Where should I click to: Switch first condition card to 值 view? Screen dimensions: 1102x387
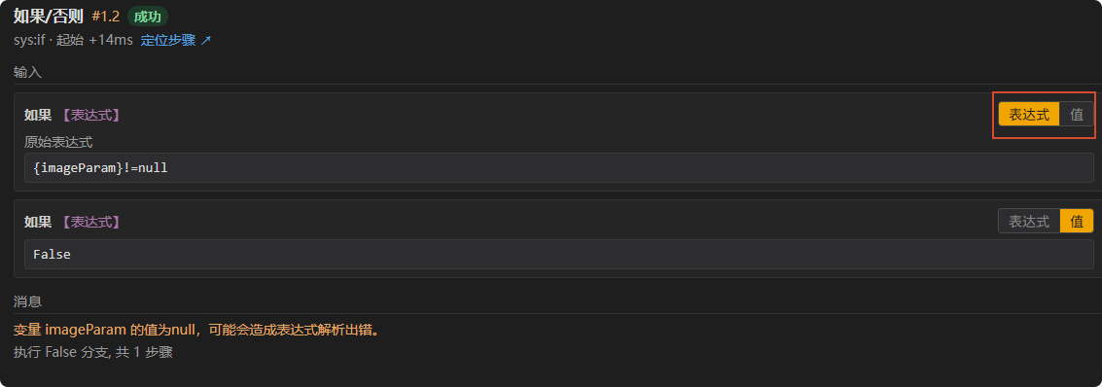click(x=1077, y=115)
